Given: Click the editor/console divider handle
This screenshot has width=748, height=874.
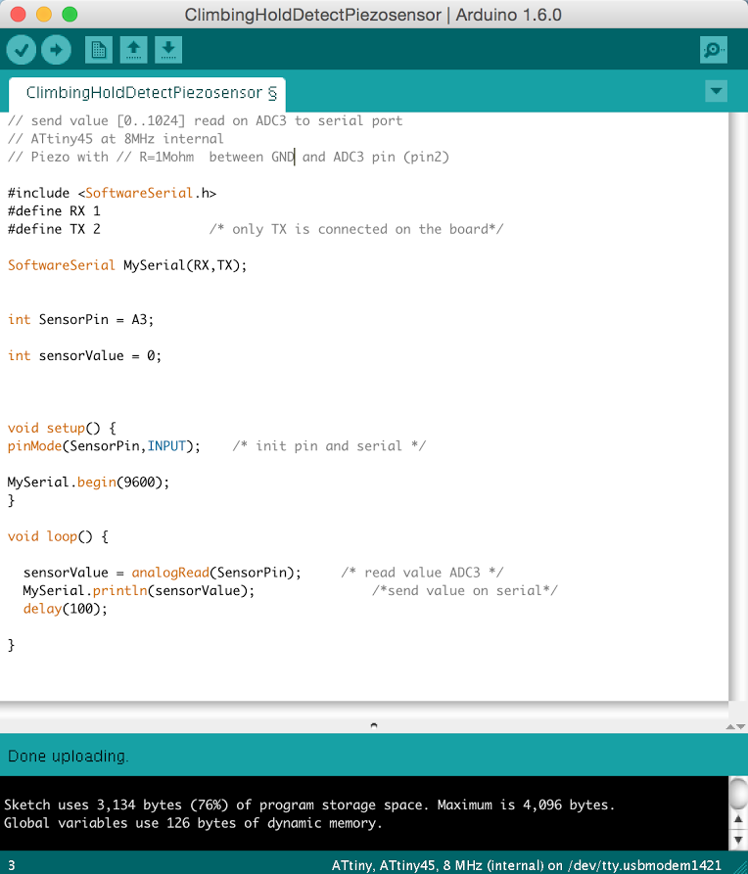Looking at the screenshot, I should click(x=374, y=725).
